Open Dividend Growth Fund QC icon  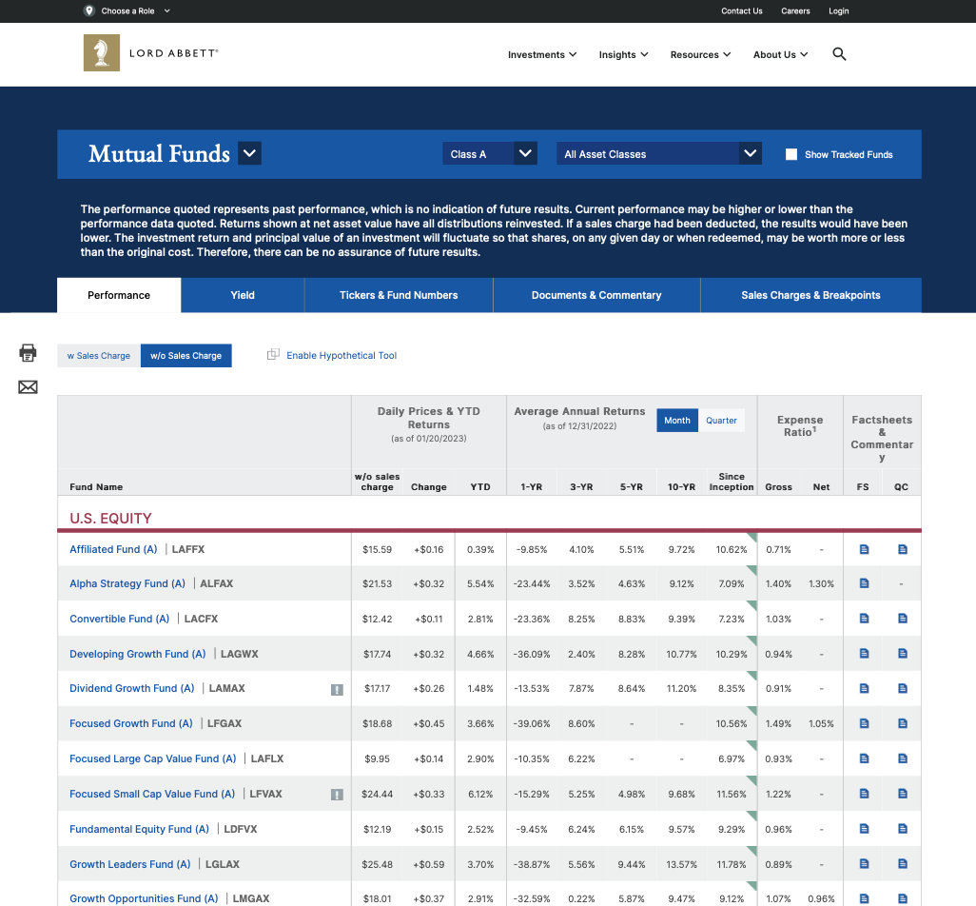tap(903, 688)
